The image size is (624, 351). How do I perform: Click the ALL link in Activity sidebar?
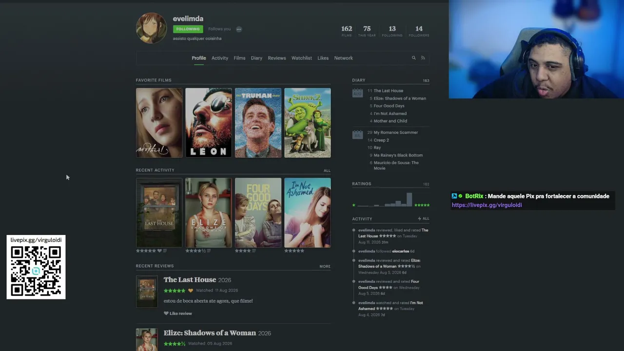(x=424, y=219)
